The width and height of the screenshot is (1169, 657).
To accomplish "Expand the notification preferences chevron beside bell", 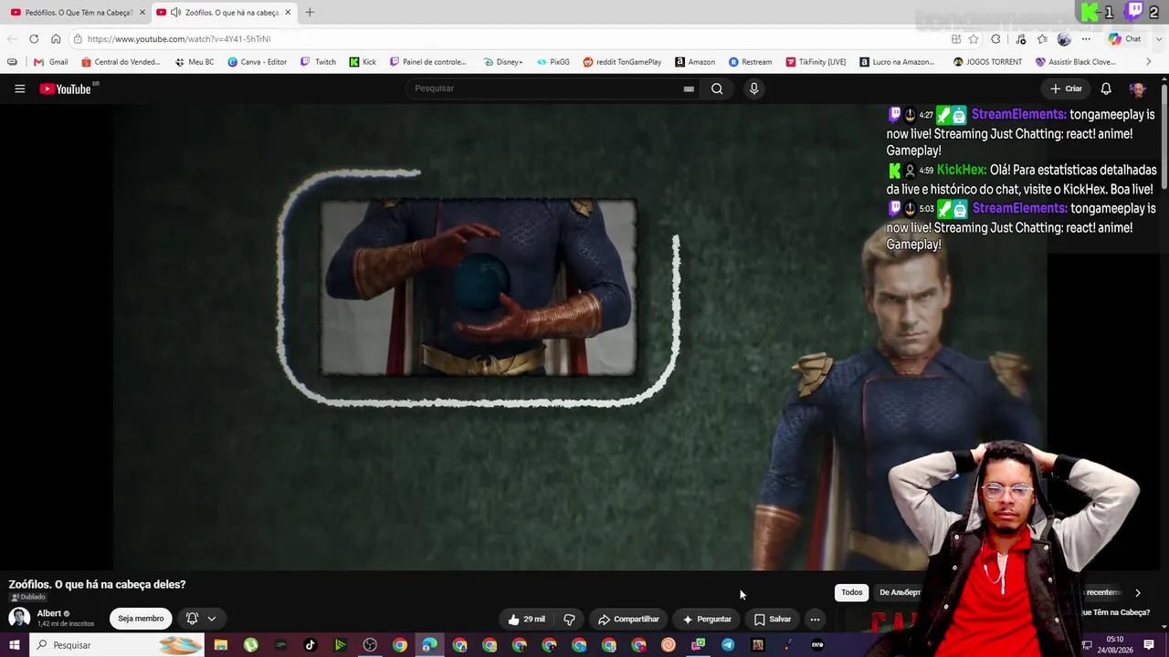I will [x=211, y=619].
